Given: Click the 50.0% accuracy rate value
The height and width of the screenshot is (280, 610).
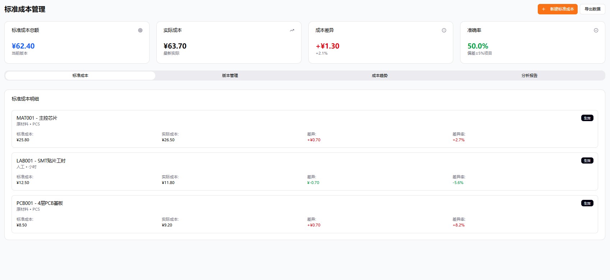Looking at the screenshot, I should [478, 46].
